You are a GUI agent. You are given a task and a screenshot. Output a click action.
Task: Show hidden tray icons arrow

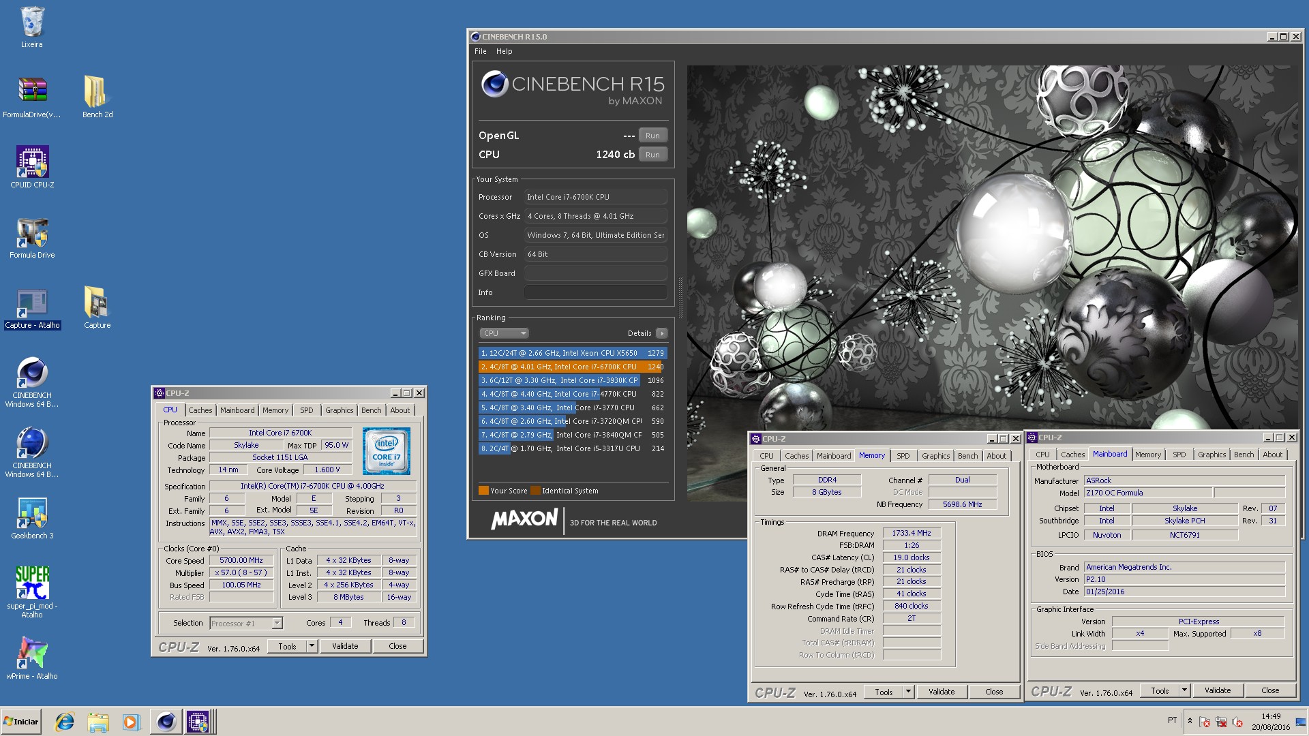click(x=1190, y=721)
